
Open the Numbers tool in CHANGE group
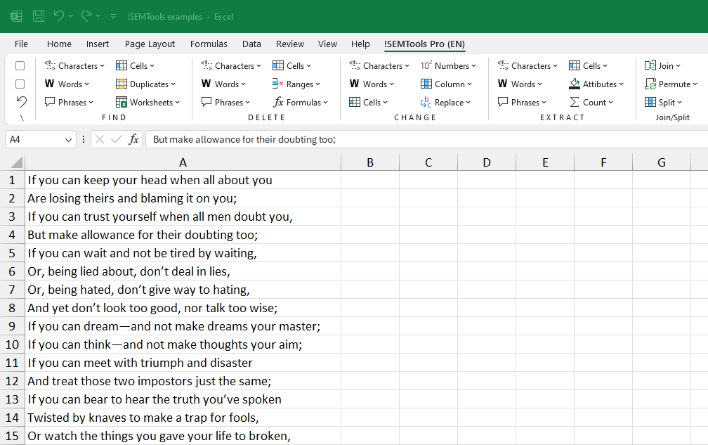[449, 65]
